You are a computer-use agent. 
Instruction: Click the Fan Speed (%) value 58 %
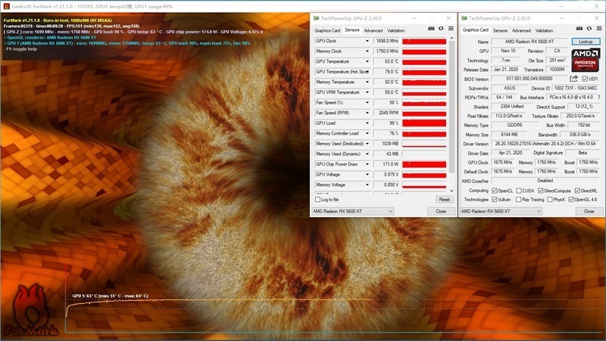pos(386,103)
